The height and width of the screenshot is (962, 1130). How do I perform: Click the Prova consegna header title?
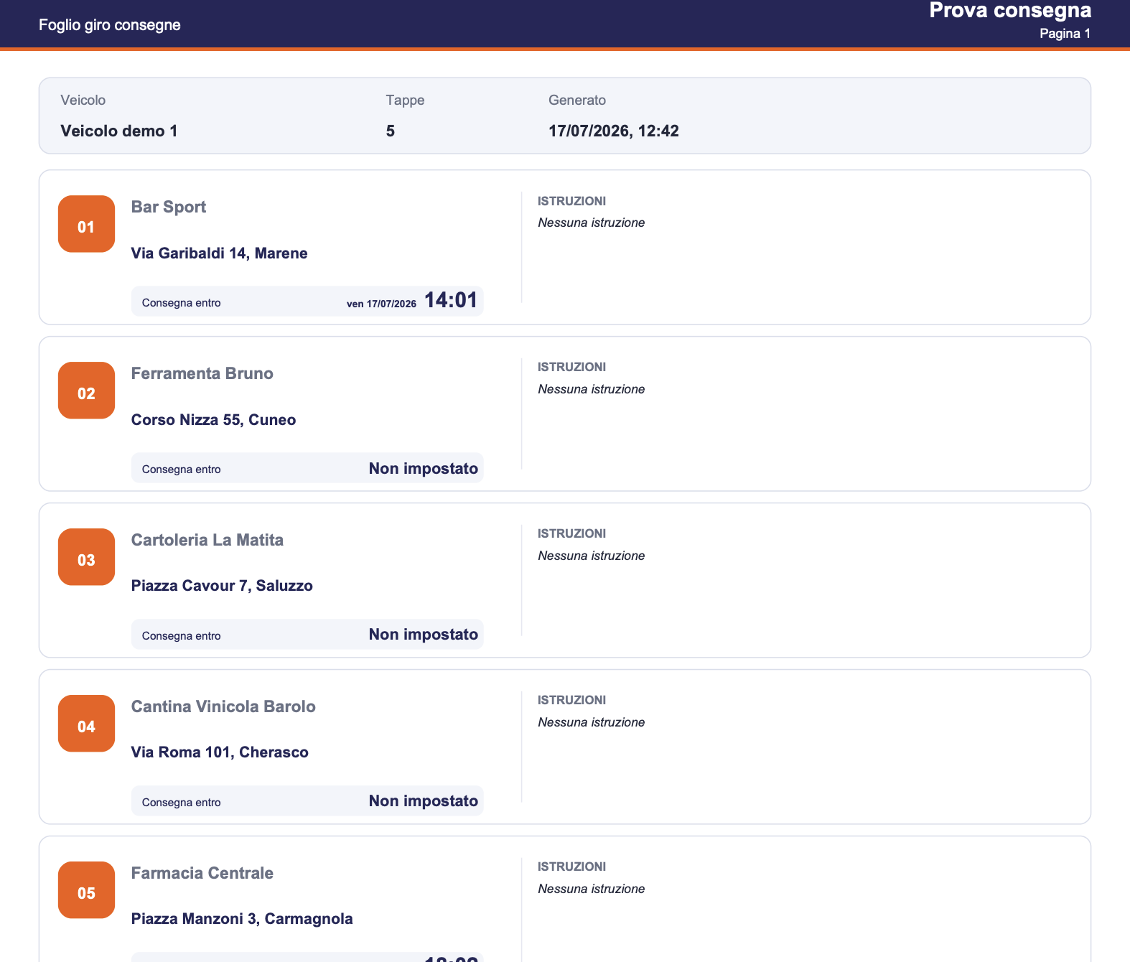coord(1010,10)
